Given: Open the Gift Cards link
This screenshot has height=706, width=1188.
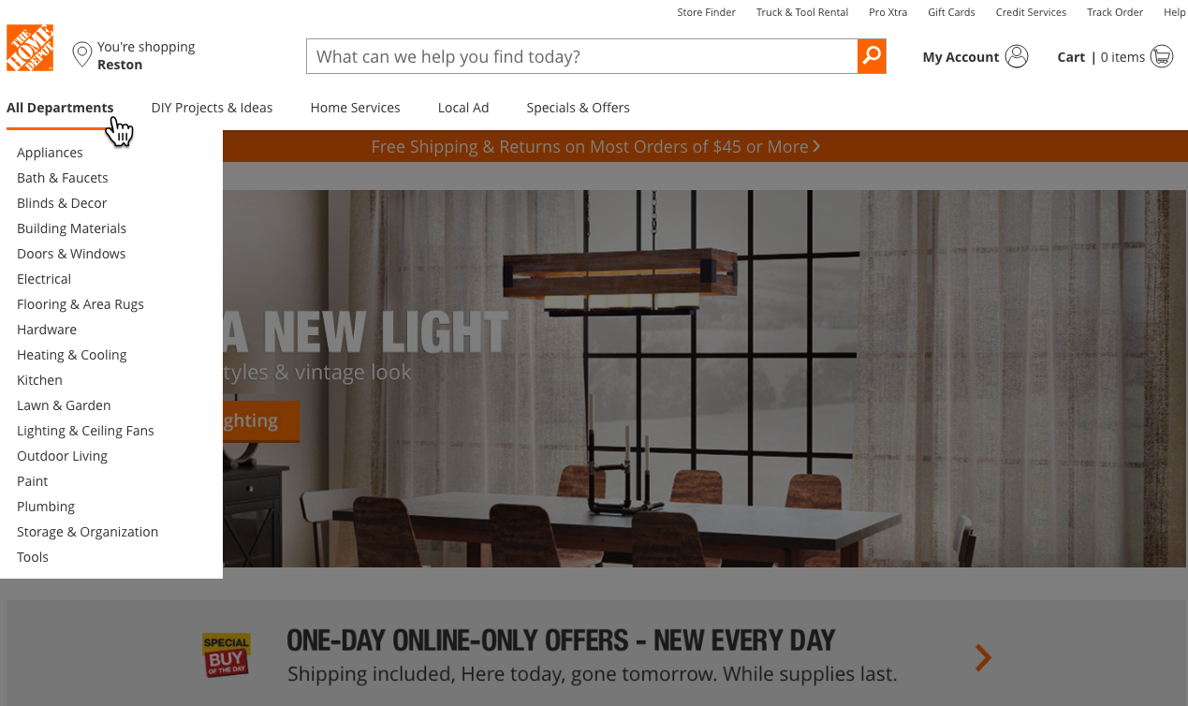Looking at the screenshot, I should (951, 12).
